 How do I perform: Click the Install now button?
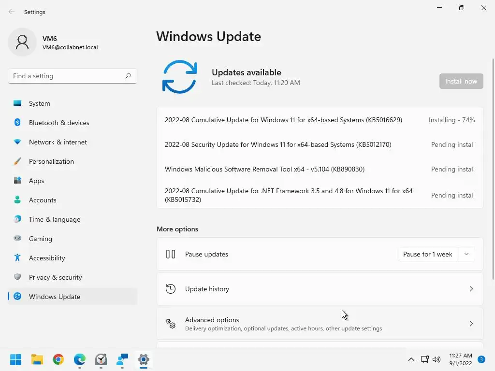[461, 81]
